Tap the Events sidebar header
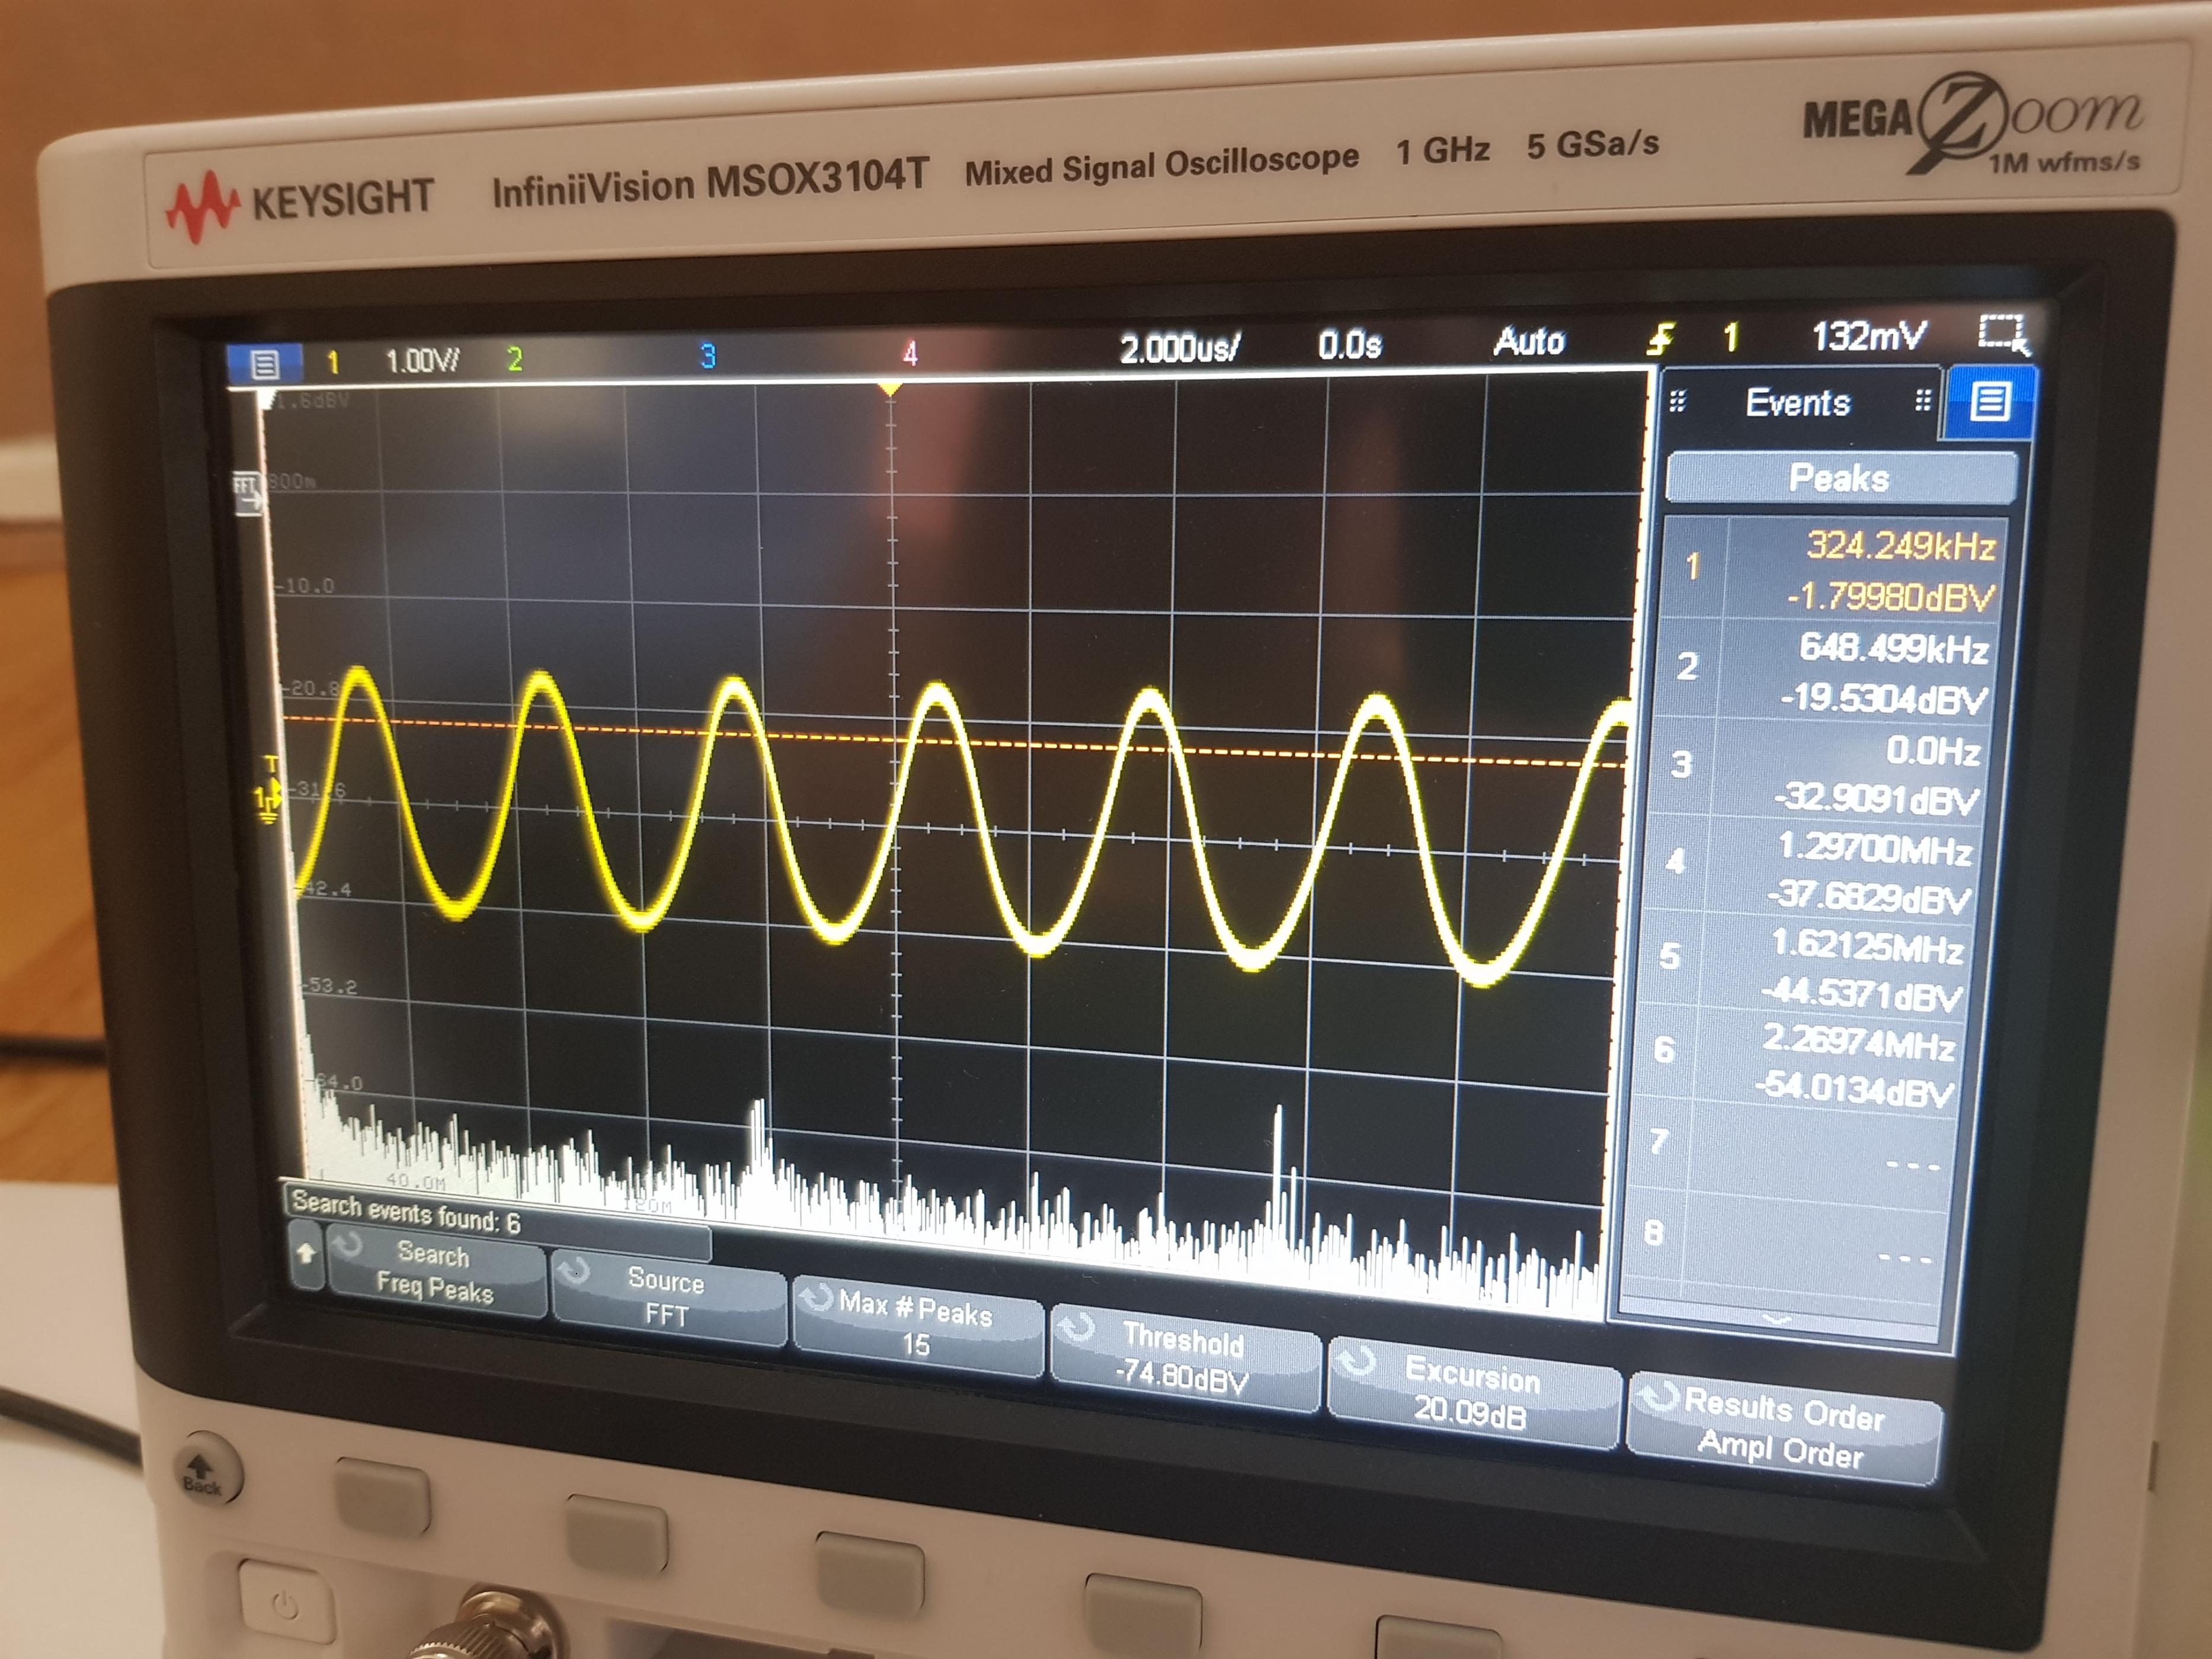This screenshot has width=2212, height=1659. [x=1798, y=402]
